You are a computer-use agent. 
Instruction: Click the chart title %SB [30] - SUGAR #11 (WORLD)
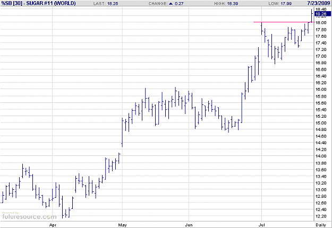coord(39,3)
